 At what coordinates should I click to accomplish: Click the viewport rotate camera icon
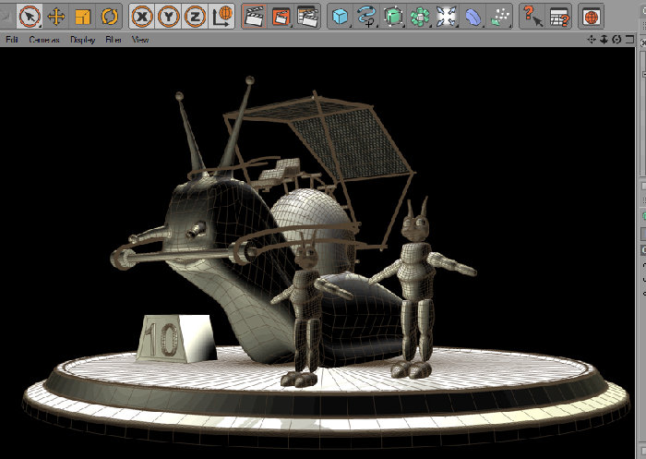[616, 39]
